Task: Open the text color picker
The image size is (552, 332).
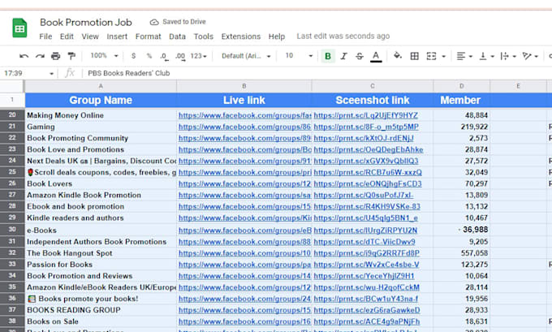Action: click(x=376, y=56)
